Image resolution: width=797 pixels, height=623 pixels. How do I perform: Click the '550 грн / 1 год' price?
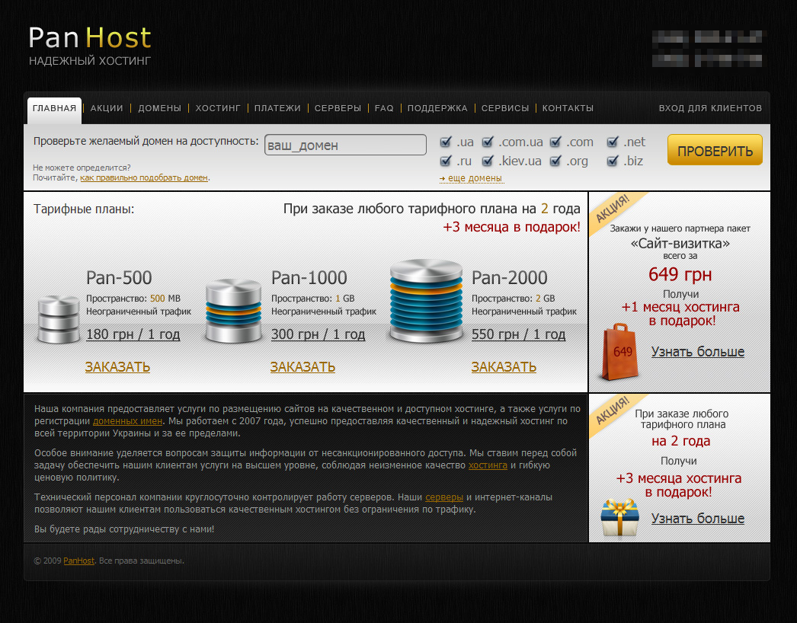coord(518,334)
